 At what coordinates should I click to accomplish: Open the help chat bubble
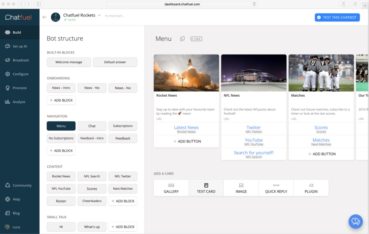coord(356,221)
